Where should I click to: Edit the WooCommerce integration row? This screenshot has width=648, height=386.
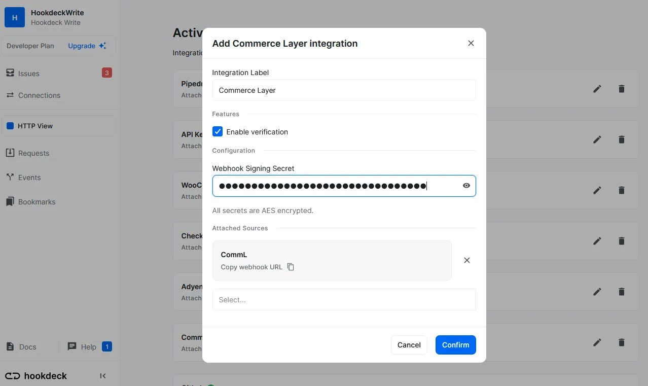click(x=597, y=190)
